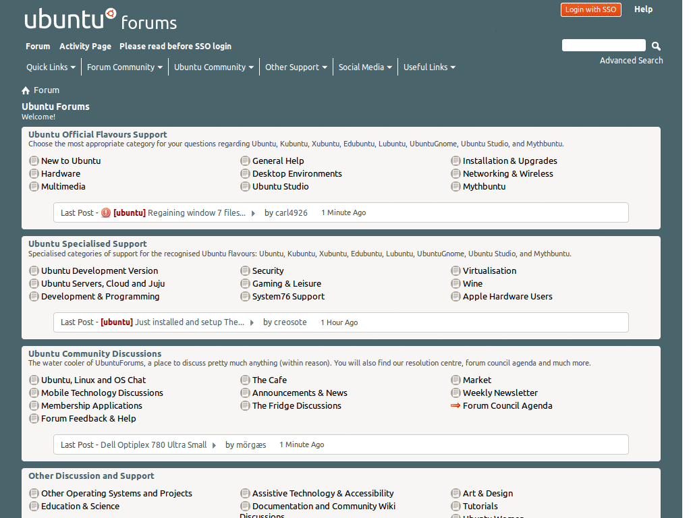
Task: Expand the Forum Community dropdown
Action: (125, 67)
